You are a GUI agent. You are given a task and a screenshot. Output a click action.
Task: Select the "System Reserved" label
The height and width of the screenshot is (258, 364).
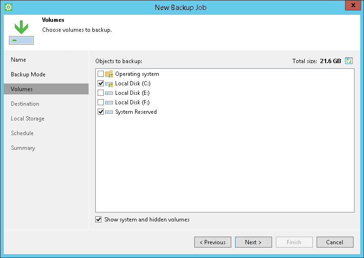tap(136, 112)
